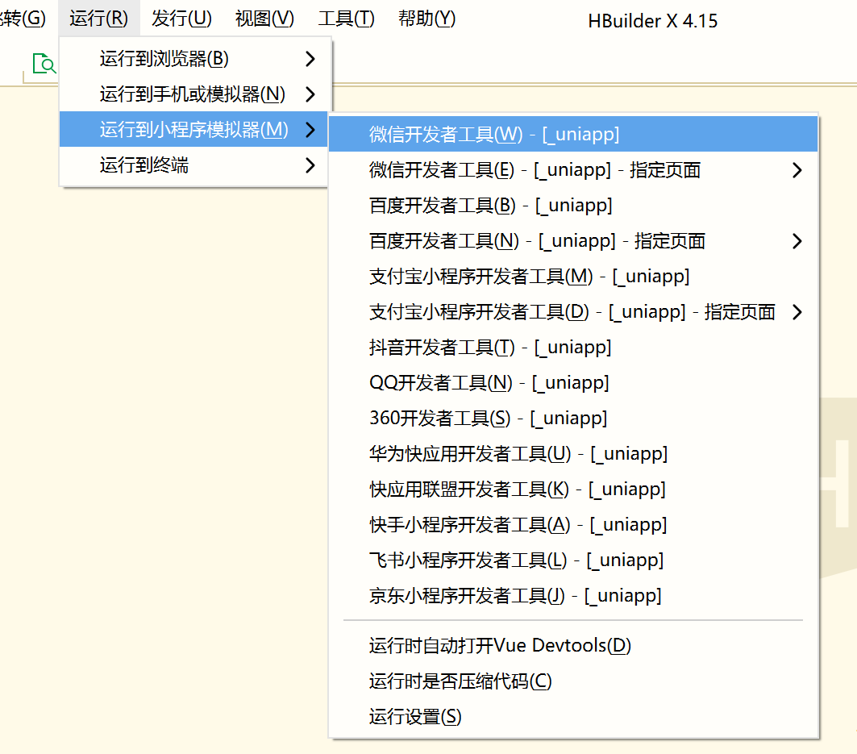Image resolution: width=857 pixels, height=754 pixels.
Task: Expand 运行到浏览器(B) submenu
Action: [193, 59]
